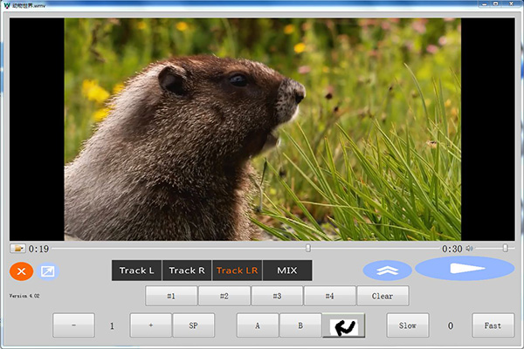Select Track L audio channel
Image resolution: width=524 pixels, height=349 pixels.
point(137,270)
